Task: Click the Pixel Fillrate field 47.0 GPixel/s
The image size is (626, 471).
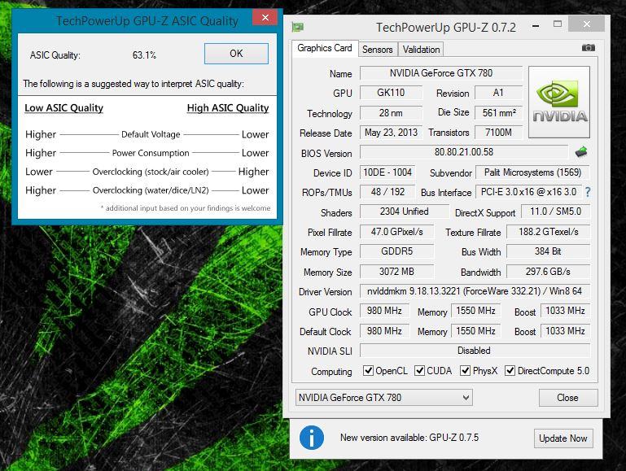Action: (396, 232)
